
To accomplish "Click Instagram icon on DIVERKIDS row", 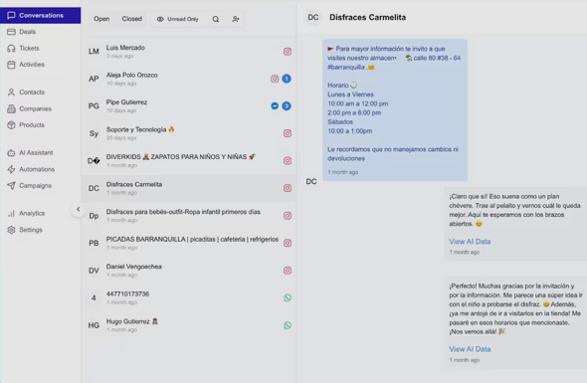I will point(288,160).
